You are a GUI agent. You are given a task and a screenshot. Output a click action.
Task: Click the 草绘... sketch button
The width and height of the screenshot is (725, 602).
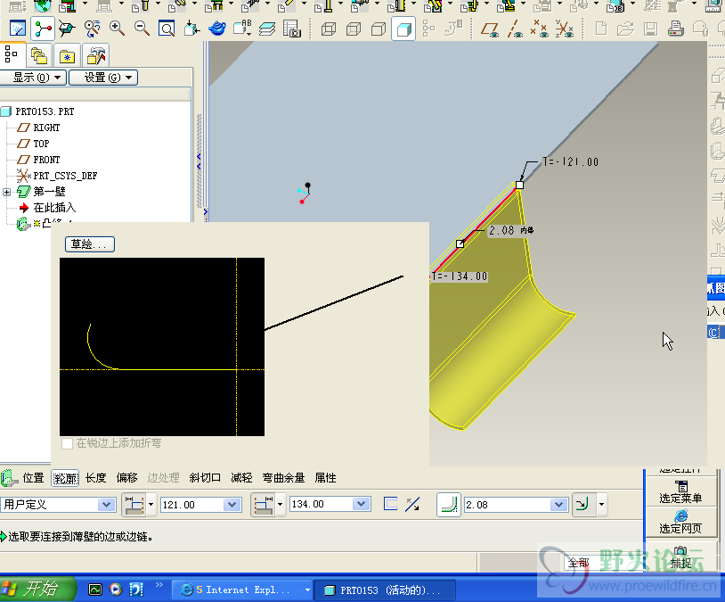tap(90, 244)
